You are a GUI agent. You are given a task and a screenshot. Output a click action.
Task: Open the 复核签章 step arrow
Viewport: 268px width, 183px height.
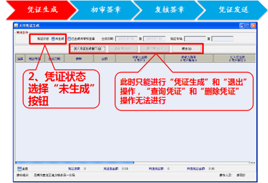(x=169, y=9)
